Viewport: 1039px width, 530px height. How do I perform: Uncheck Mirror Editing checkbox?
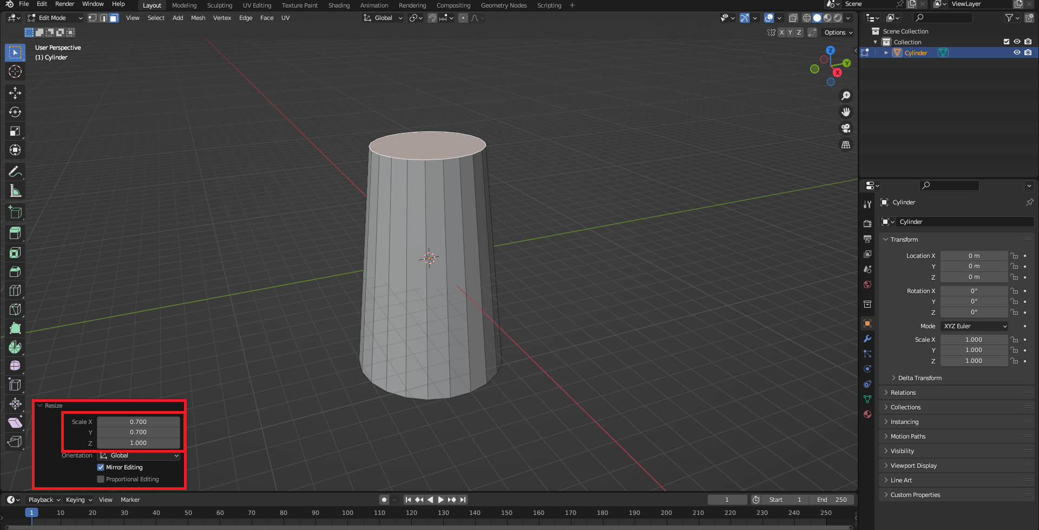(101, 467)
